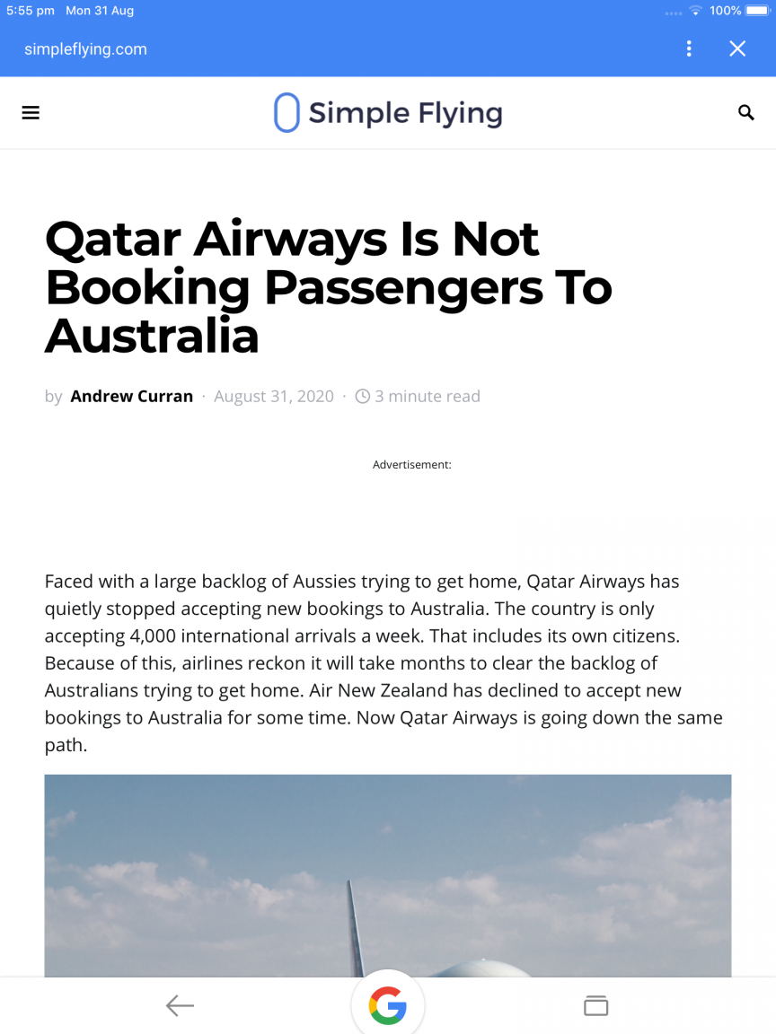Open the hamburger navigation menu
This screenshot has width=776, height=1034.
tap(31, 113)
